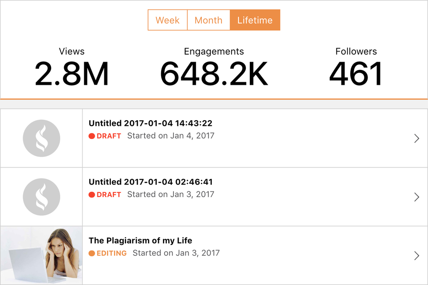Open the Untitled 2017-01-04 14:43:22 title

tap(150, 123)
